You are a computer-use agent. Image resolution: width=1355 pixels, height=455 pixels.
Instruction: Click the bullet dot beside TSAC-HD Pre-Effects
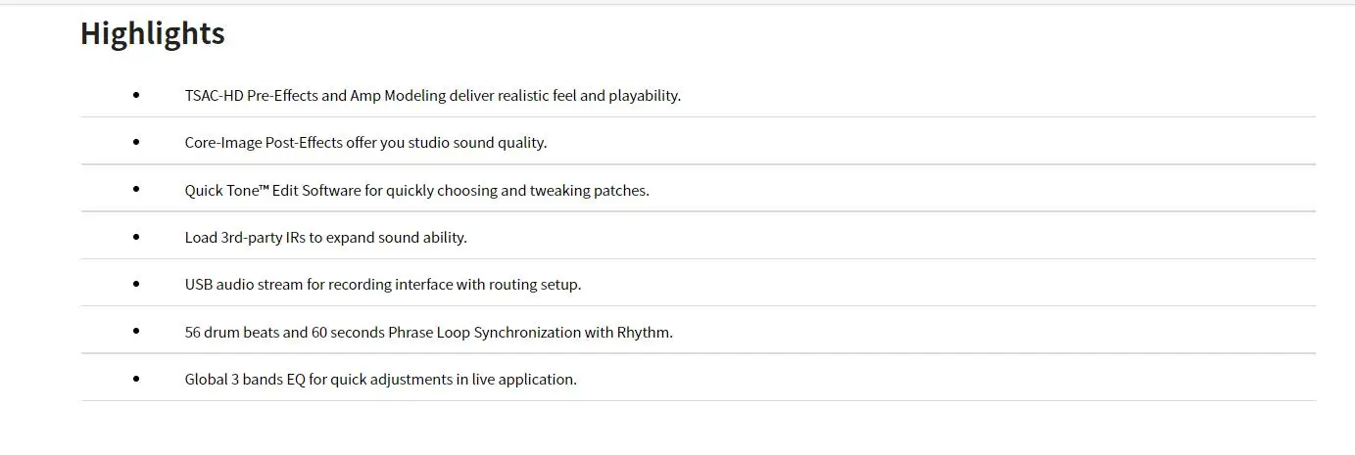tap(136, 95)
